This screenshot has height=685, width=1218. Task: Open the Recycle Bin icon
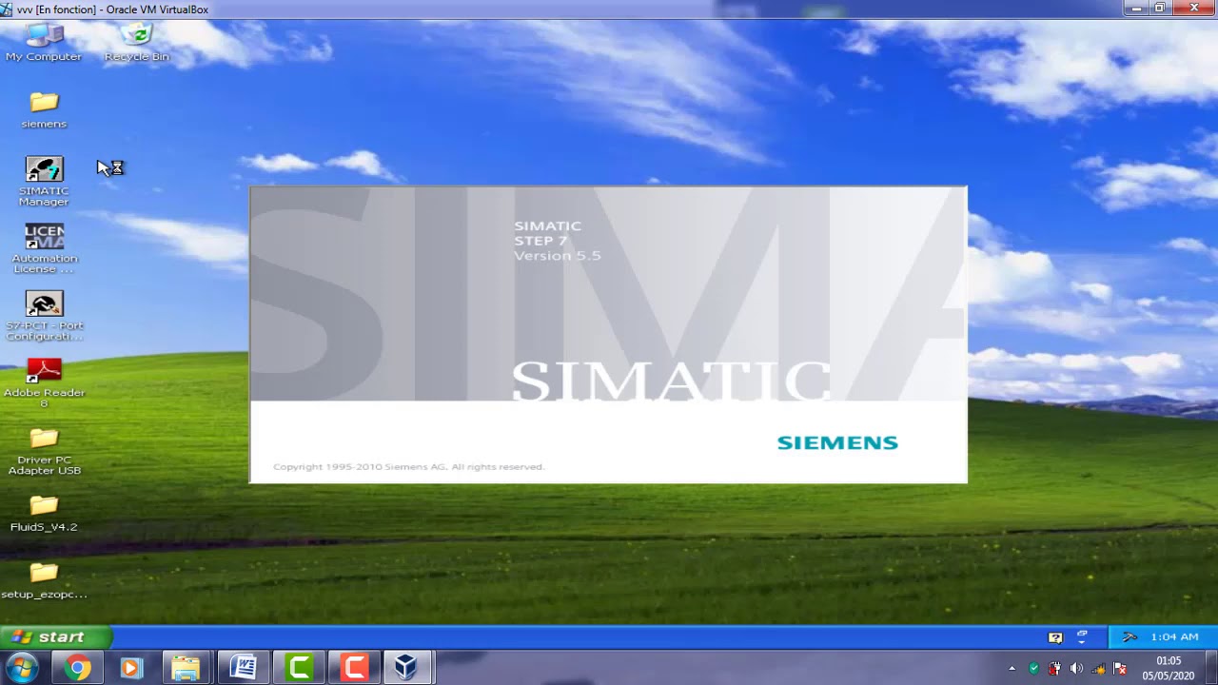[137, 41]
